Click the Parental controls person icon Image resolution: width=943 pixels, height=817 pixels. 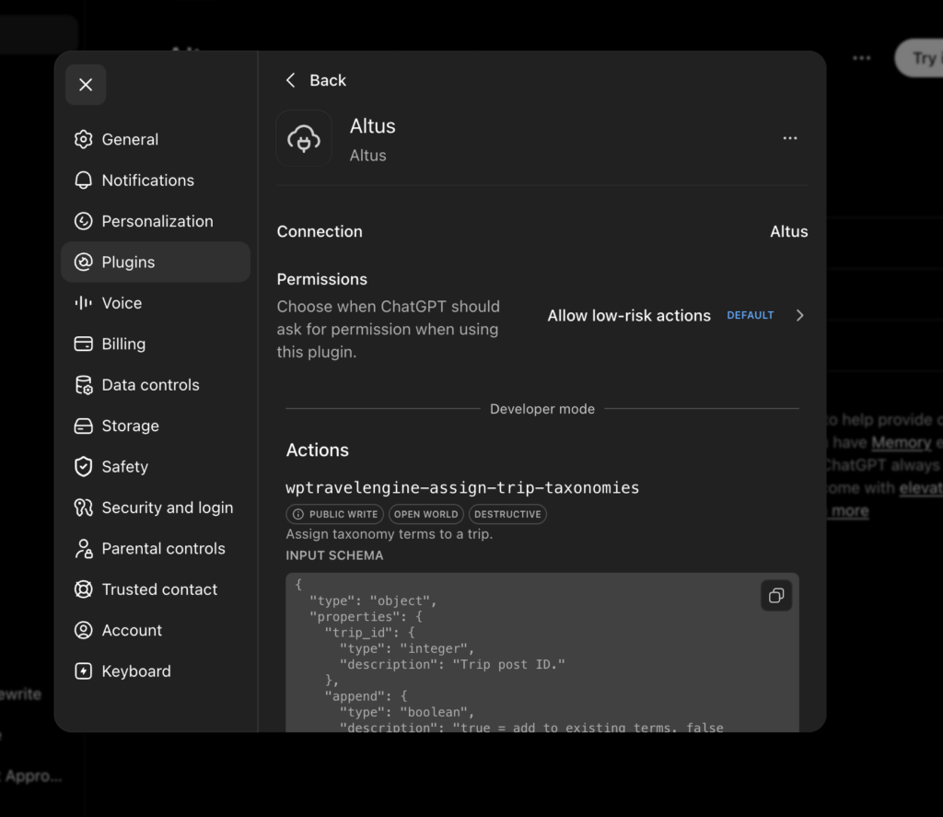pyautogui.click(x=83, y=548)
